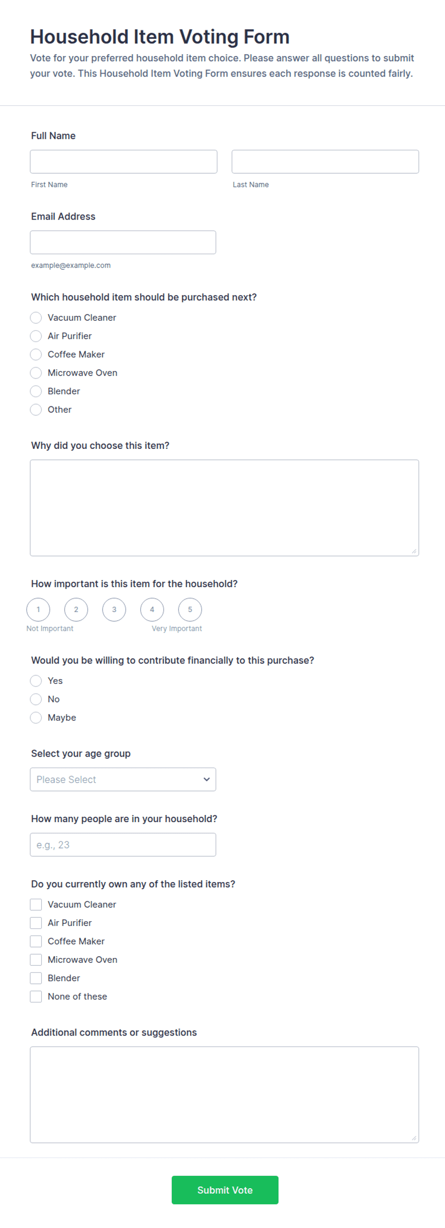The width and height of the screenshot is (445, 1228).
Task: Focus the Last Name text box
Action: pos(325,162)
